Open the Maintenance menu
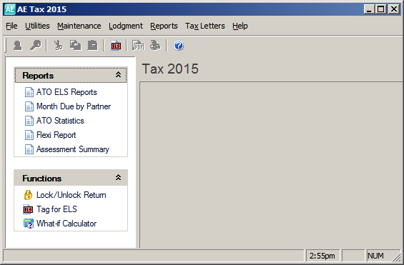This screenshot has width=404, height=265. pos(79,26)
